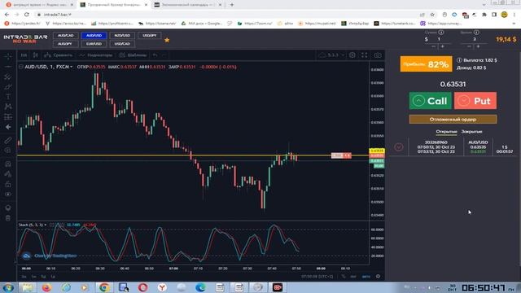
Task: Open the chart patterns tool
Action: [8, 107]
